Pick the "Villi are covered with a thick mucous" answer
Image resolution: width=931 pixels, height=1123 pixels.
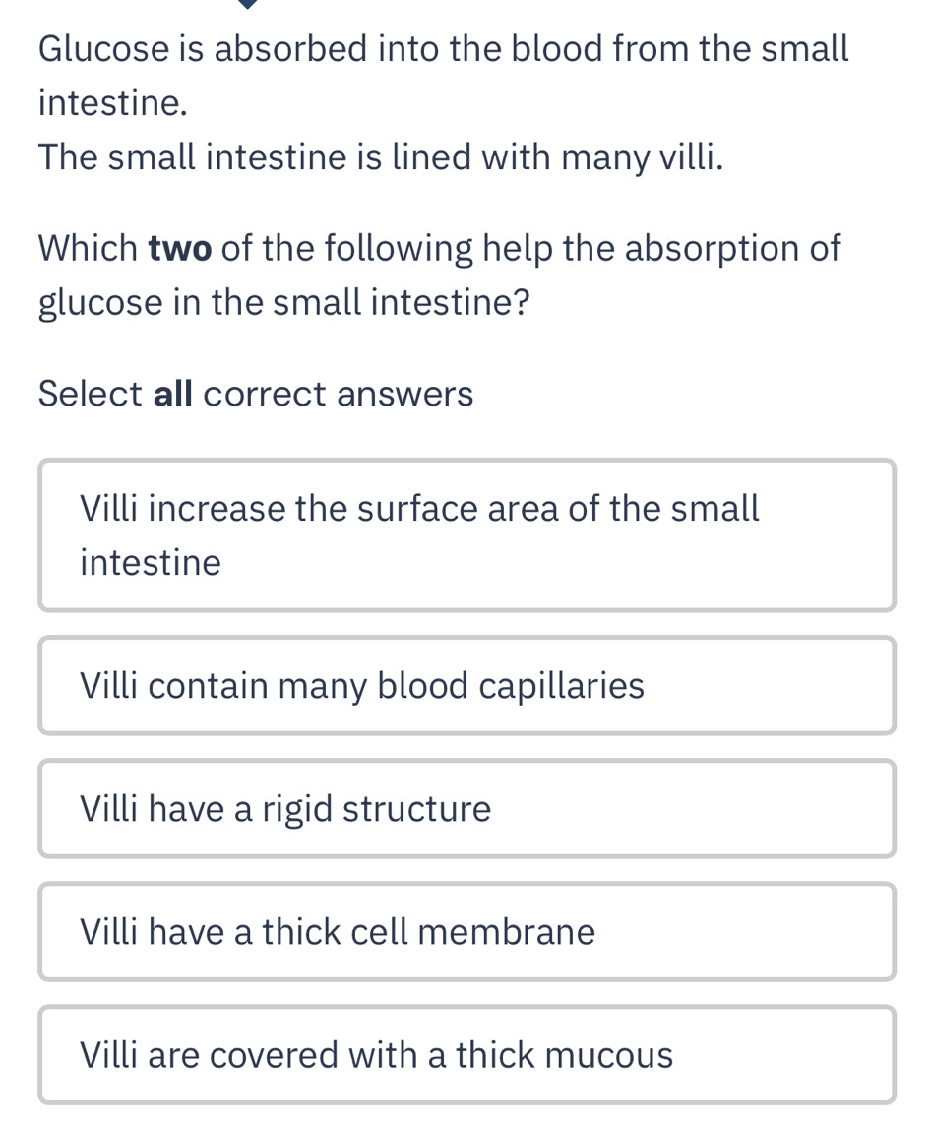pos(466,1054)
